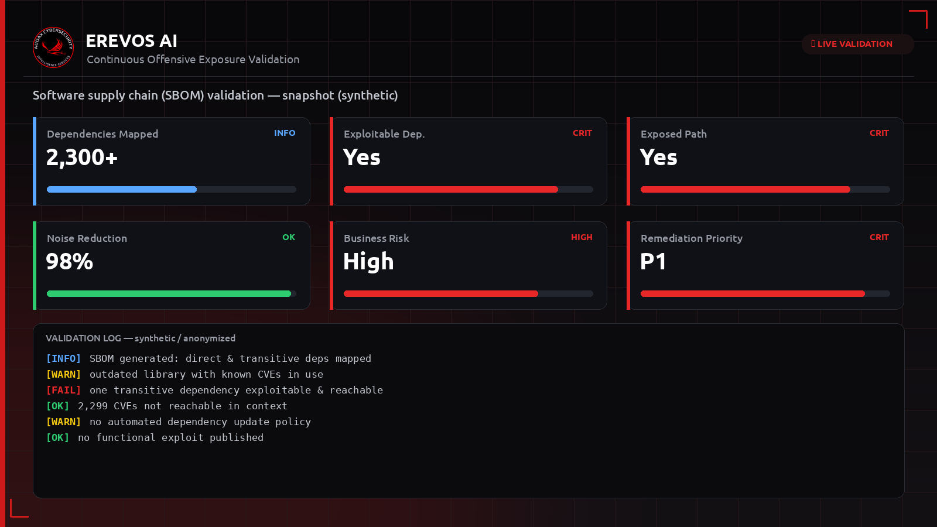Click the red Exposed Path progress bar
The width and height of the screenshot is (937, 527).
[x=765, y=189]
